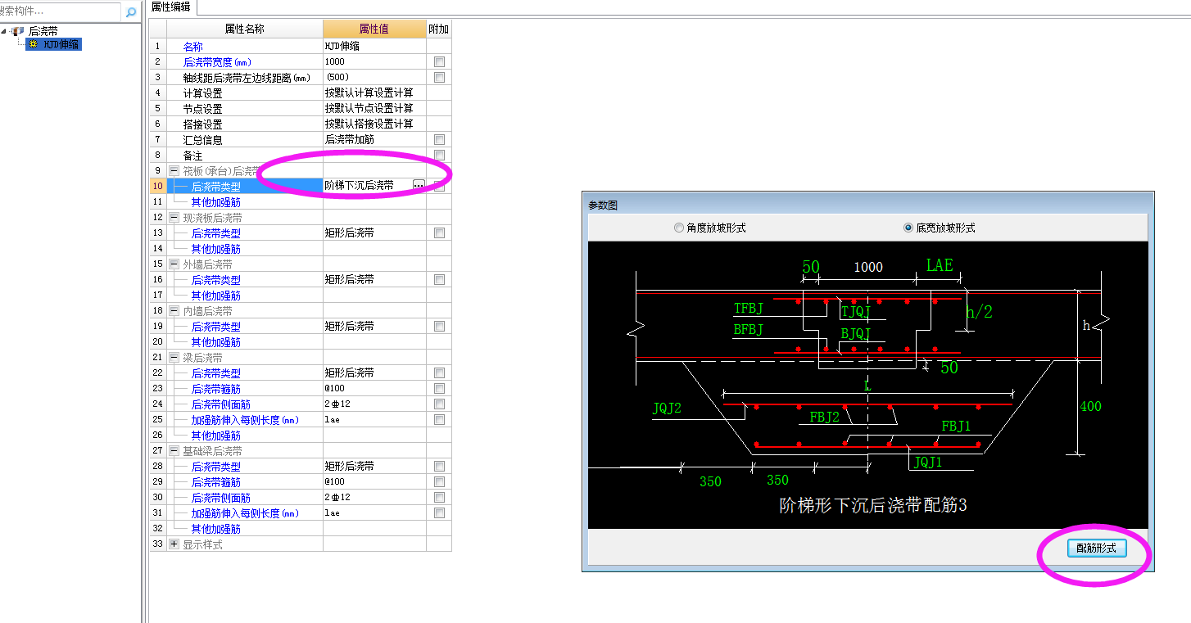Screen dimensions: 1191x623
Task: Collapse the 后浇带 tree root
Action: (x=5, y=31)
